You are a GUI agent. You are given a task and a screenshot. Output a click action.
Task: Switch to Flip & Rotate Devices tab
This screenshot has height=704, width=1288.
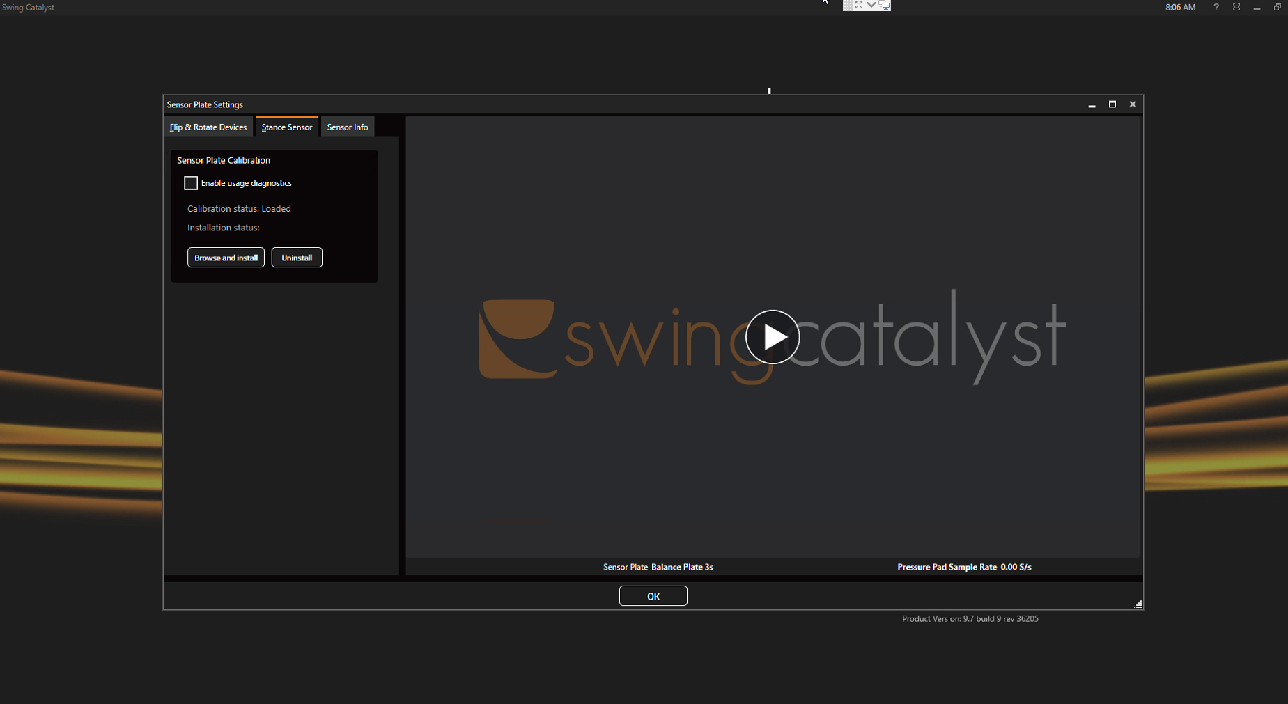point(208,127)
